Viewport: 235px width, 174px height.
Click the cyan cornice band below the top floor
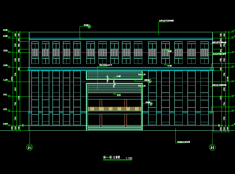[121, 69]
